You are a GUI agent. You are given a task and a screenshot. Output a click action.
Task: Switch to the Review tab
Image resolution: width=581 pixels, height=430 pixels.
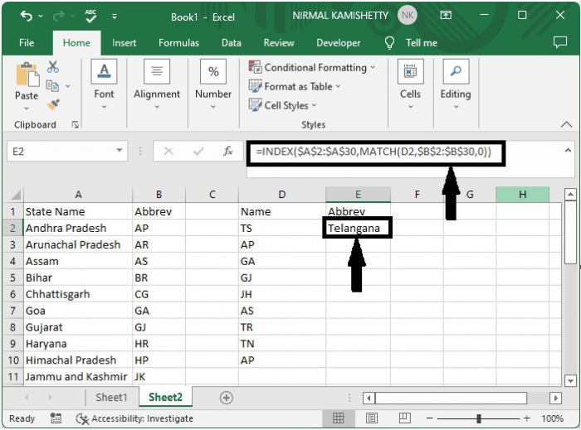[x=279, y=43]
